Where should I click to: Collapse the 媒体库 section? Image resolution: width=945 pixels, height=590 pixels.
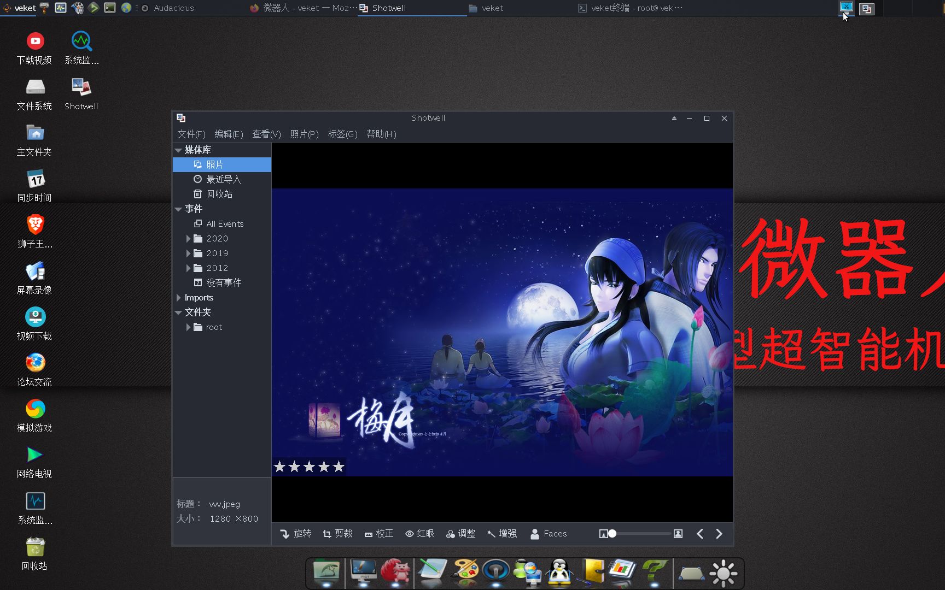(x=178, y=150)
